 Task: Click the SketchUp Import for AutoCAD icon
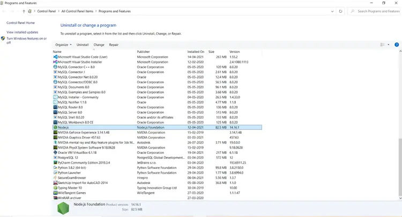coord(55,183)
